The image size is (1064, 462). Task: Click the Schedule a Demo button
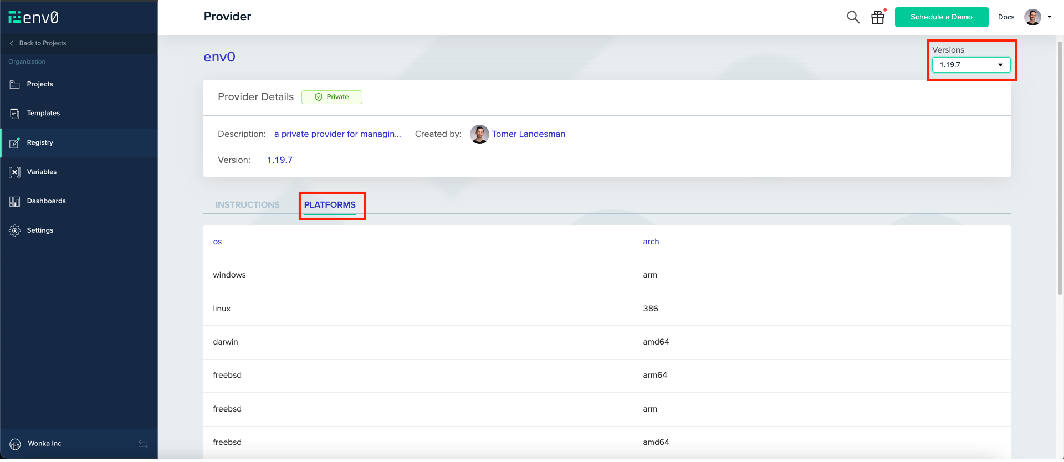pos(942,17)
